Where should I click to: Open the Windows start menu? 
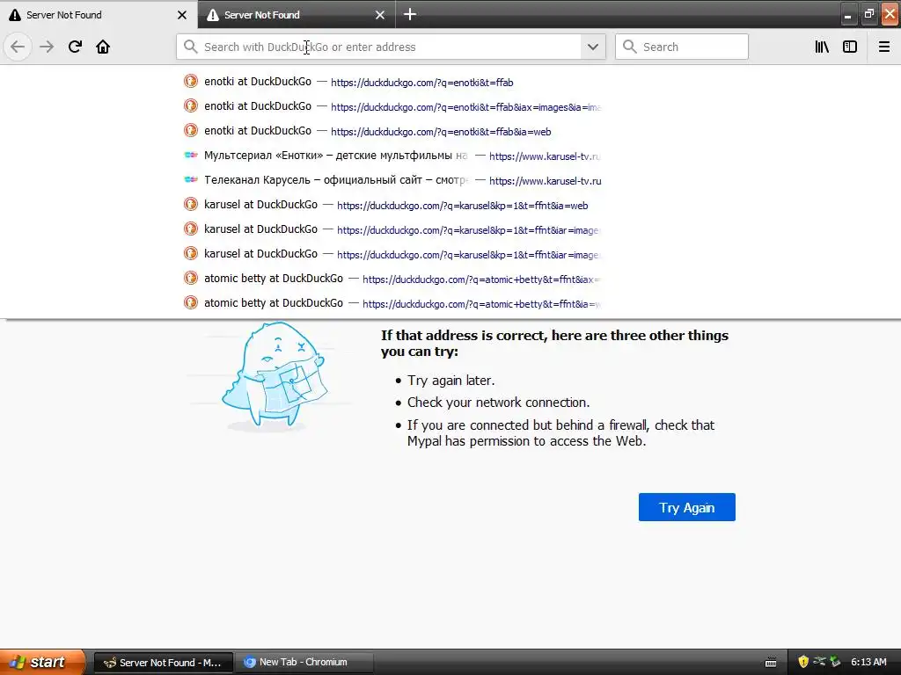pos(41,662)
